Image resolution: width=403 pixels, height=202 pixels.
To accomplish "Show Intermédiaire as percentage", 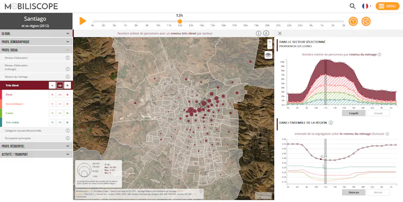I will click(52, 104).
